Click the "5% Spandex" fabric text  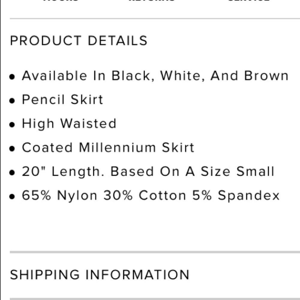[x=236, y=196]
